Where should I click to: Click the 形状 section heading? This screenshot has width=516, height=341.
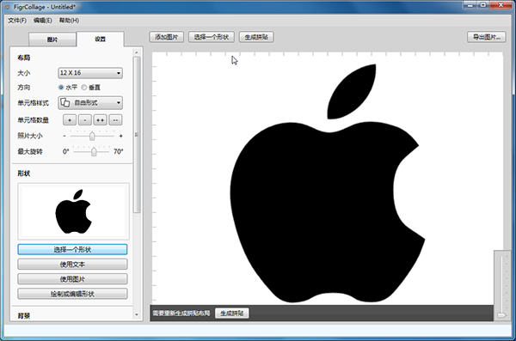point(24,174)
